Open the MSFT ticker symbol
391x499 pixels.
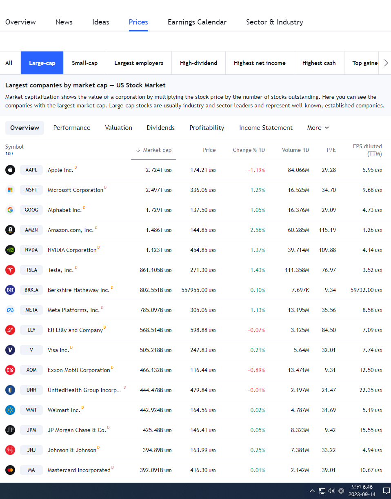click(x=31, y=190)
